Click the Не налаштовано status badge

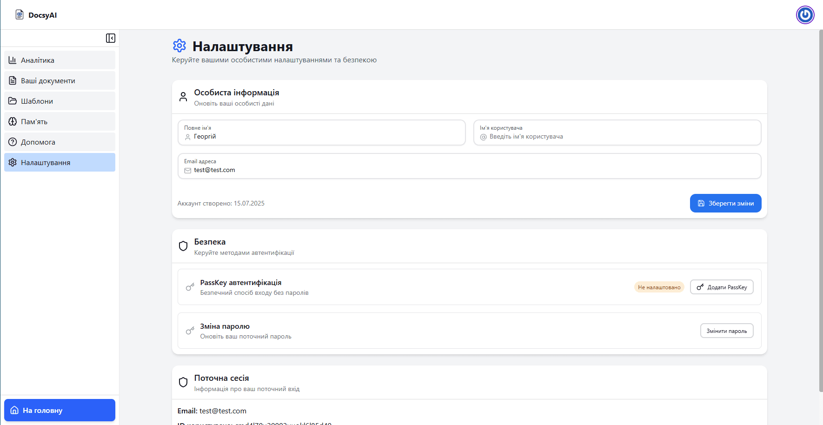[659, 287]
